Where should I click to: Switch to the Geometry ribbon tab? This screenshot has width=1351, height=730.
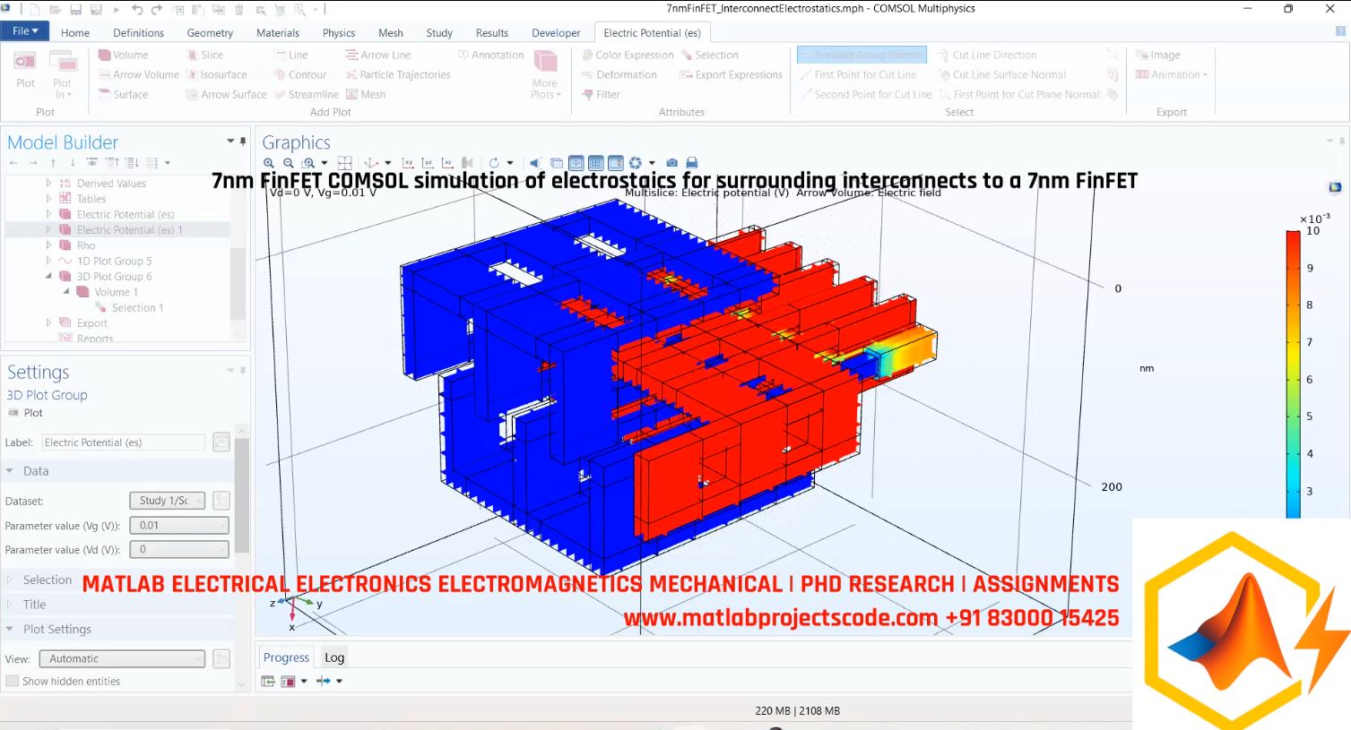pyautogui.click(x=210, y=32)
